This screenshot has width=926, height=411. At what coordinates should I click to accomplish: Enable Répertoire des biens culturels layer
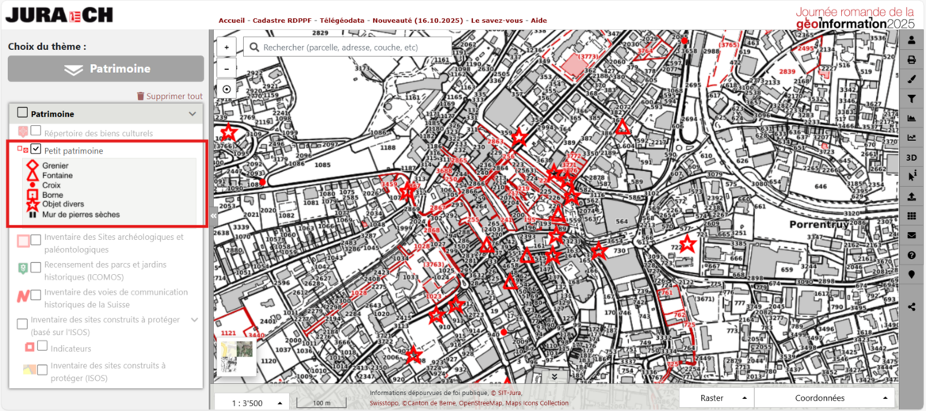pos(36,132)
